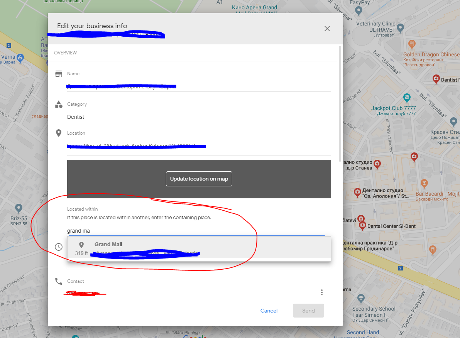Image resolution: width=460 pixels, height=338 pixels.
Task: Click the pin icon in the Grand Mall suggestion
Action: 81,245
